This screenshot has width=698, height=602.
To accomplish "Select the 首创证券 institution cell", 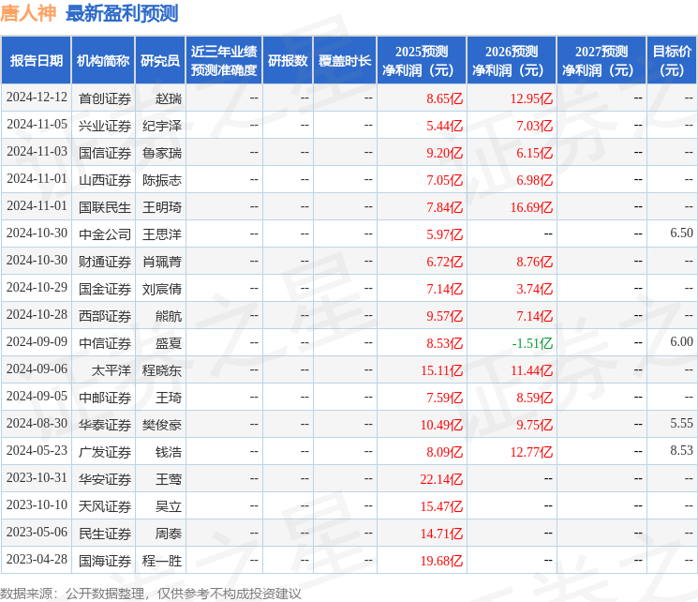I will pyautogui.click(x=105, y=98).
